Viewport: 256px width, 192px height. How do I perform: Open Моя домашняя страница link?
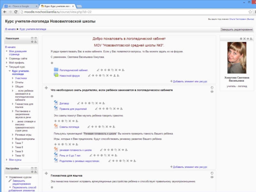(18, 53)
